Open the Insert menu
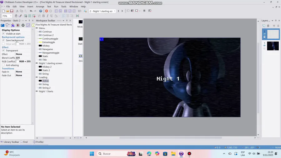 30,7
